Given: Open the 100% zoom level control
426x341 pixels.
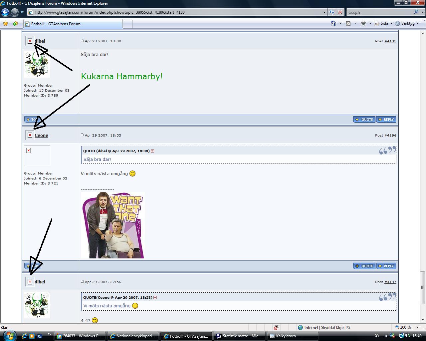Looking at the screenshot, I should click(403, 327).
